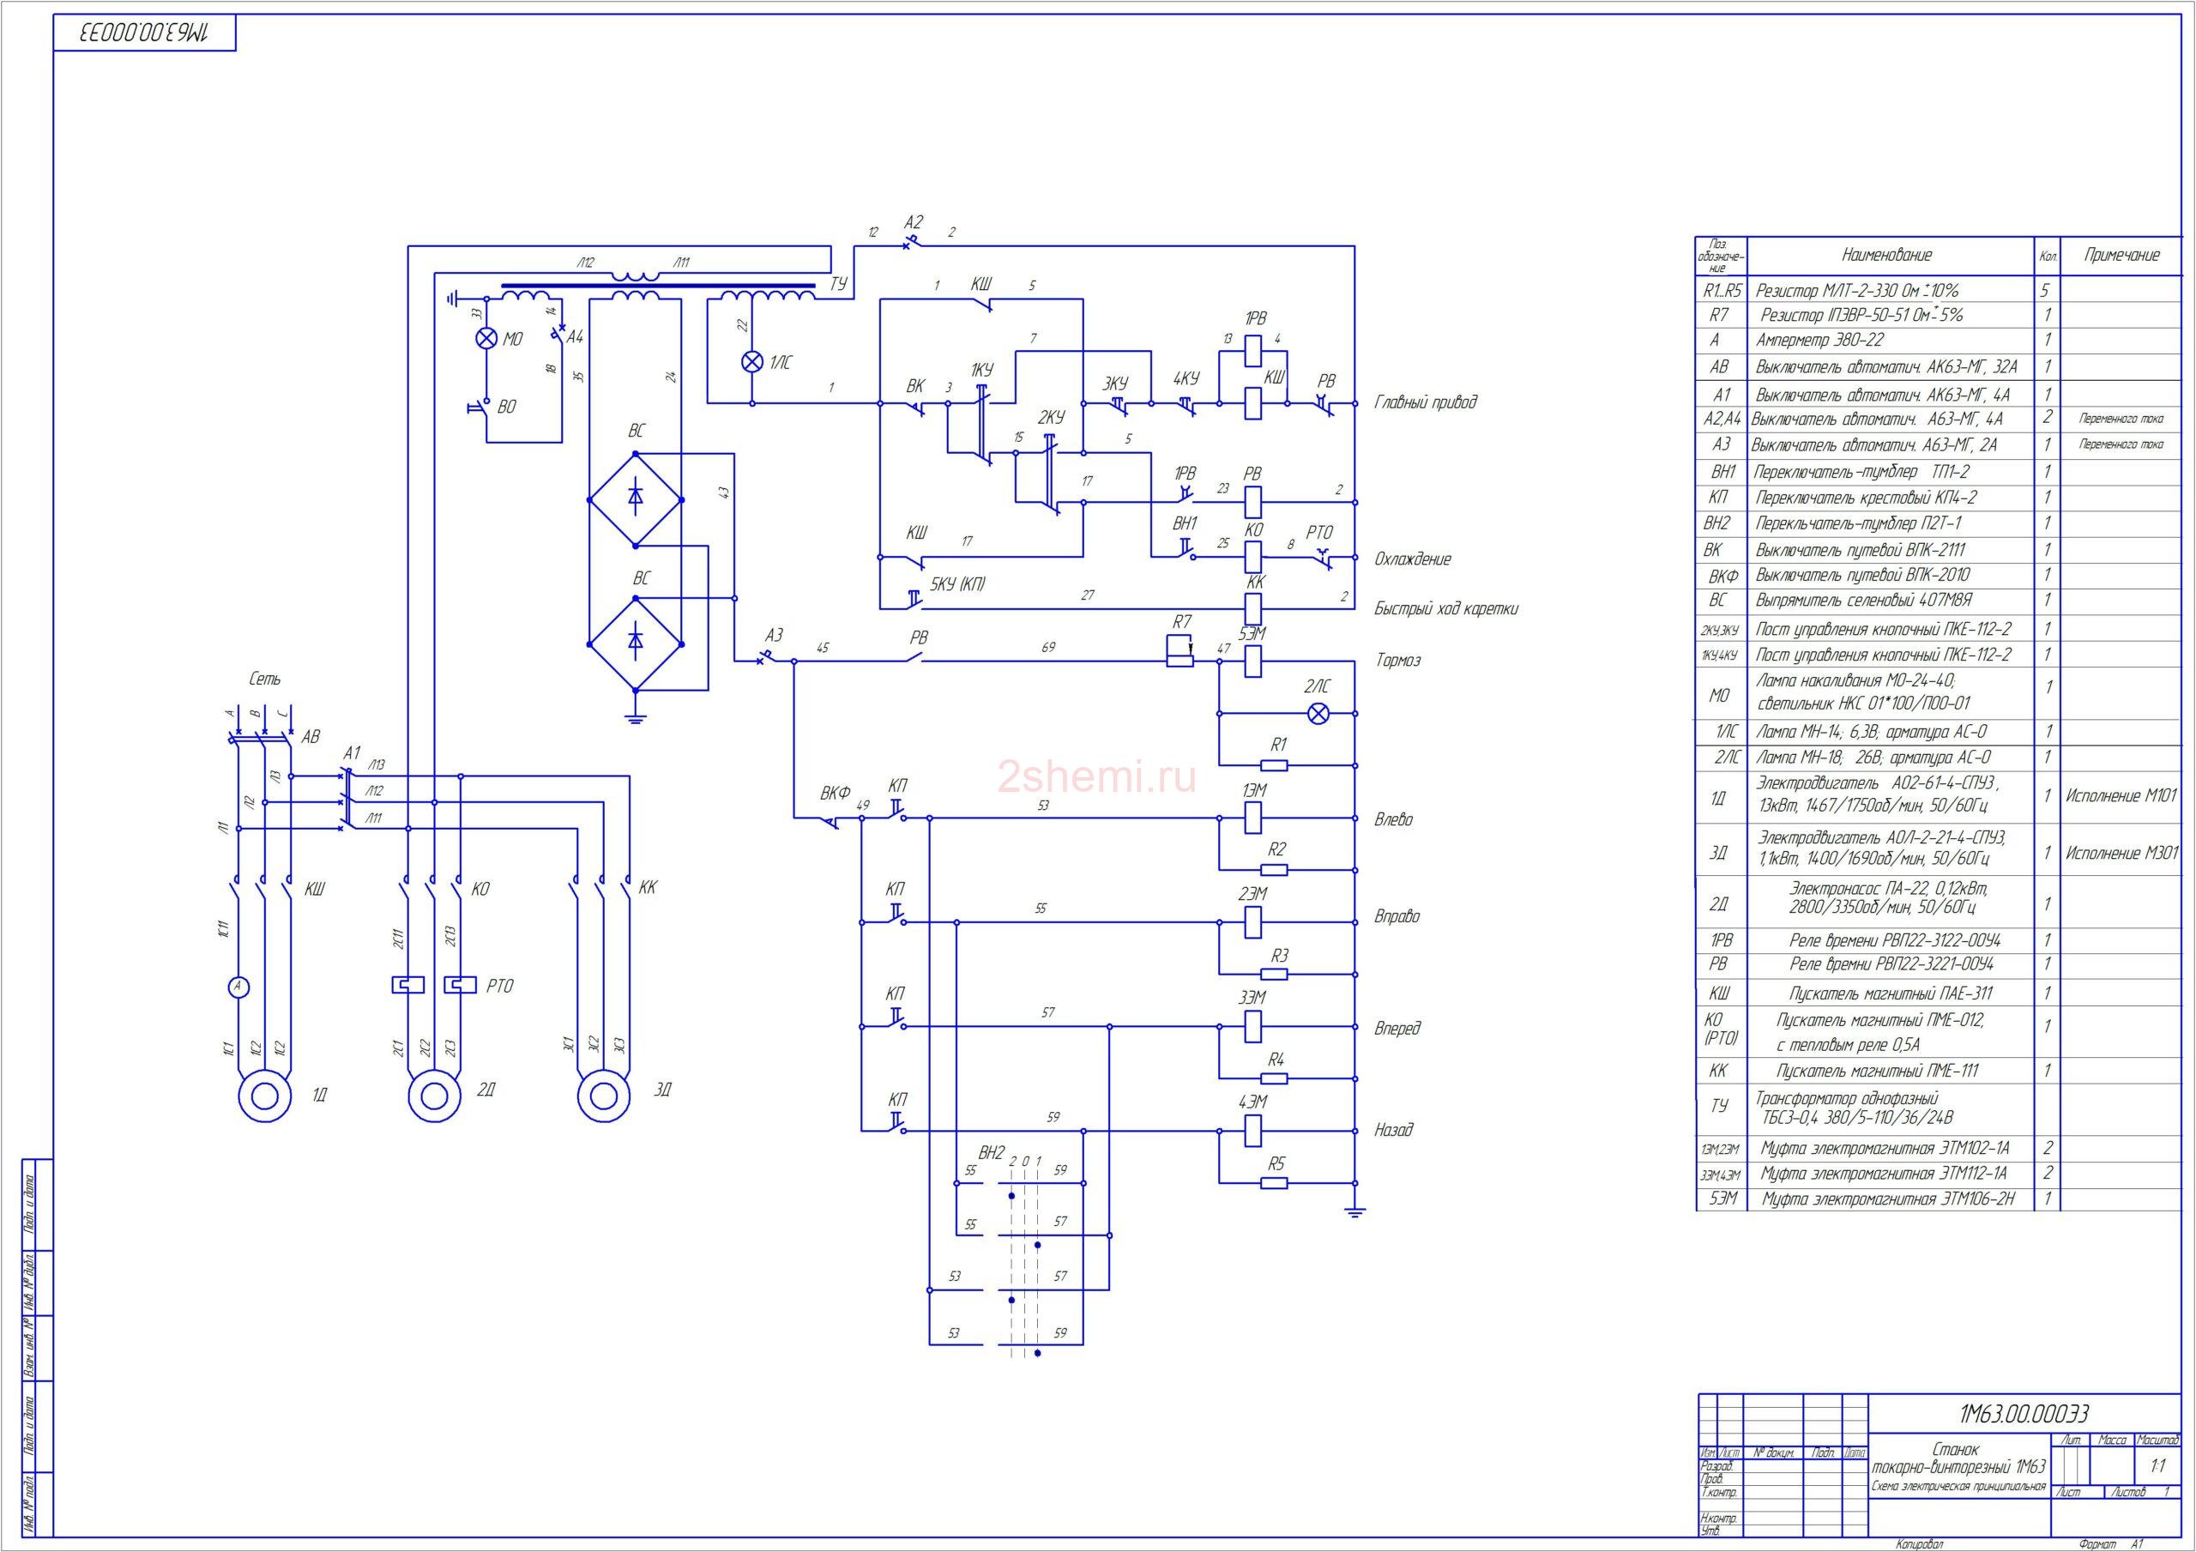Select the upper ВС rectifier bridge diamond
Screen dimensions: 2196x1552
click(x=635, y=498)
